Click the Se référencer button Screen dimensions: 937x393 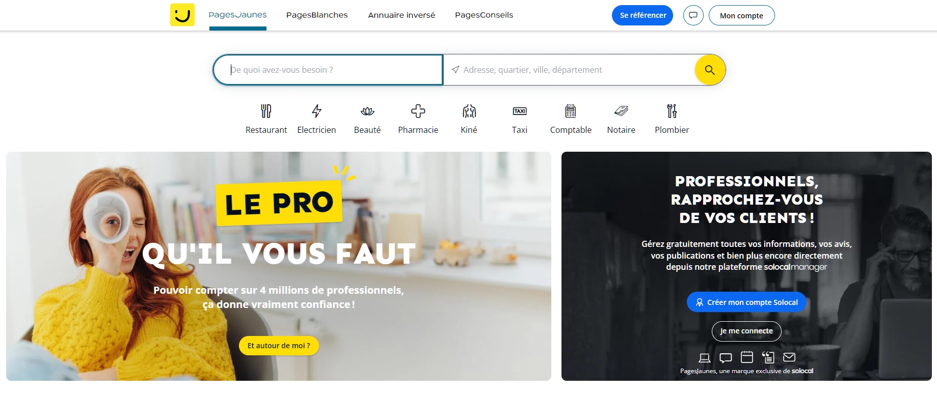(x=642, y=15)
